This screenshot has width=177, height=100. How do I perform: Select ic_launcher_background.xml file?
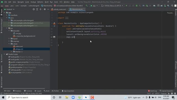point(24,36)
